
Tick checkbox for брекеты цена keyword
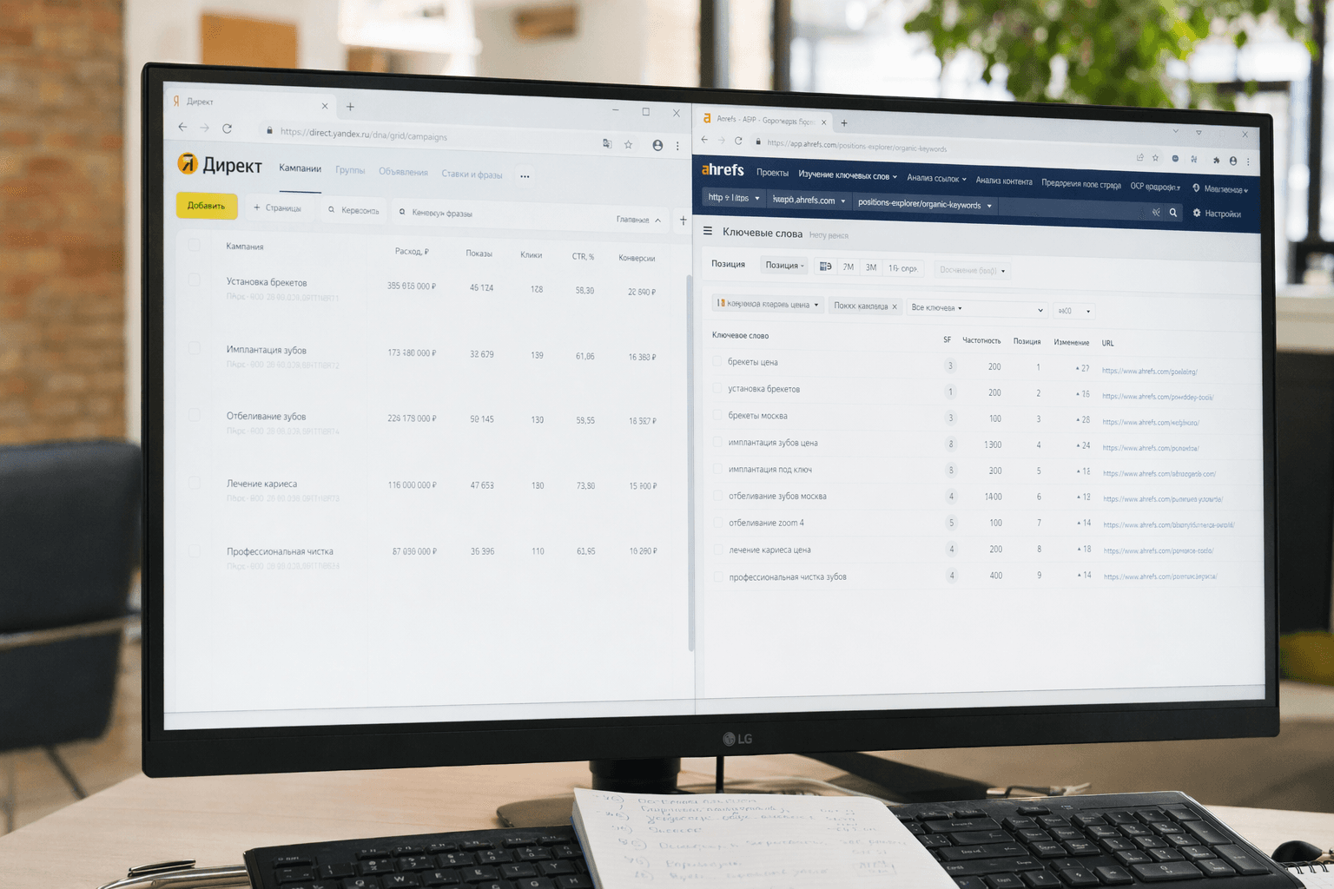(x=717, y=361)
